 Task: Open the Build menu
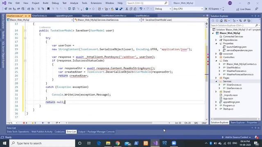(45, 3)
